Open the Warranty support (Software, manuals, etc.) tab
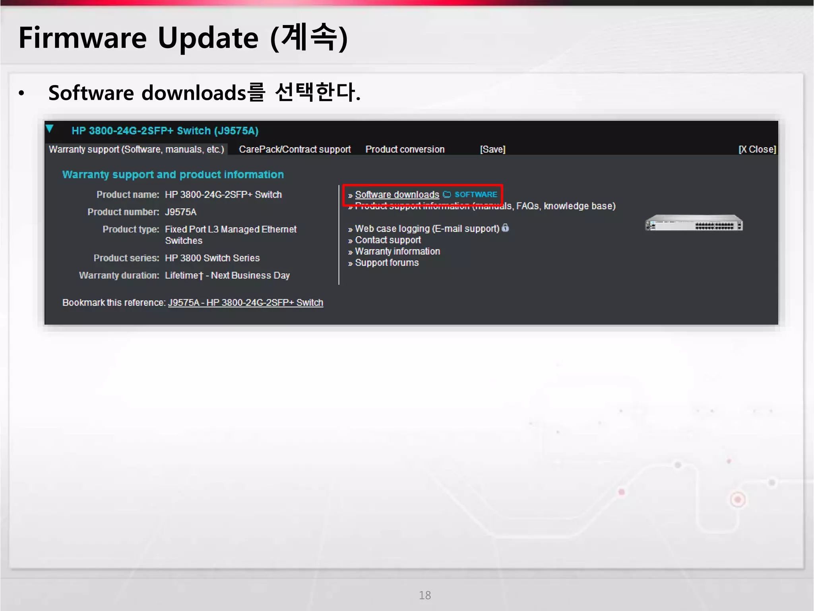The height and width of the screenshot is (611, 814). 136,149
